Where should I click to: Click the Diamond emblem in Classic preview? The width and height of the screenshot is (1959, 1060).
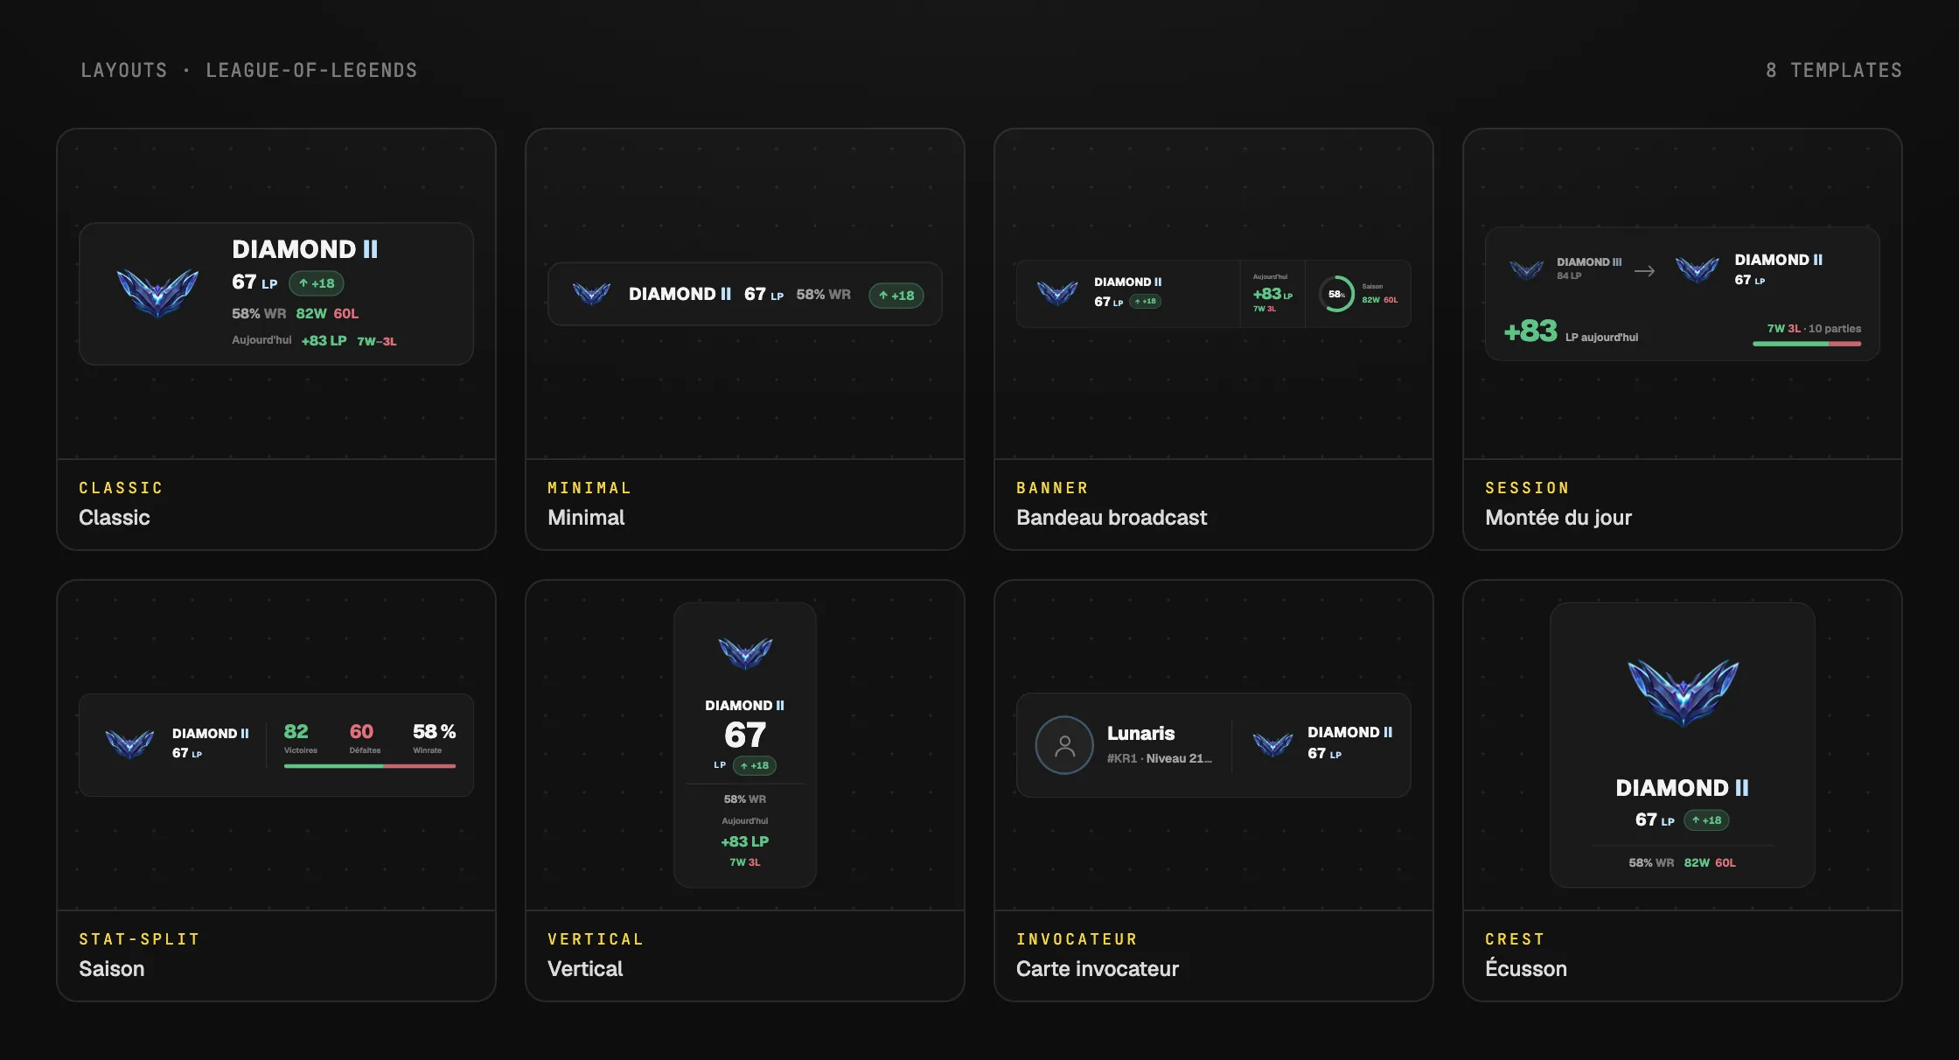157,292
